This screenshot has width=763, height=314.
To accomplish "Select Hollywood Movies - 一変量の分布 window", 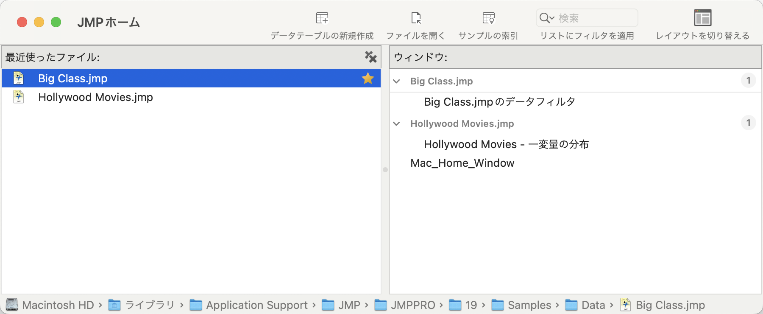I will coord(506,144).
